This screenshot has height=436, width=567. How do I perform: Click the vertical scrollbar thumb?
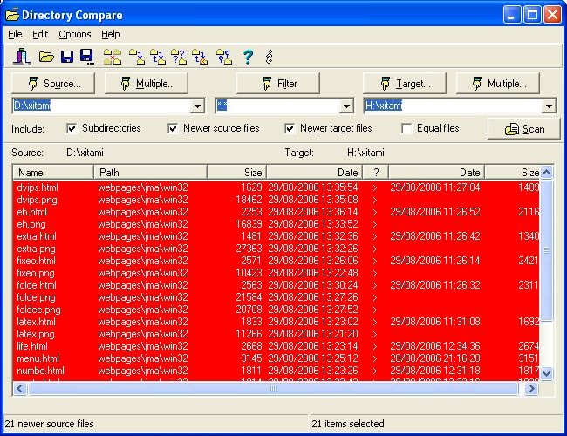546,250
